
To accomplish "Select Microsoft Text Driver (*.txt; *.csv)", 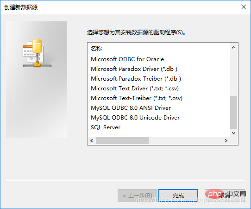I will (x=135, y=89).
